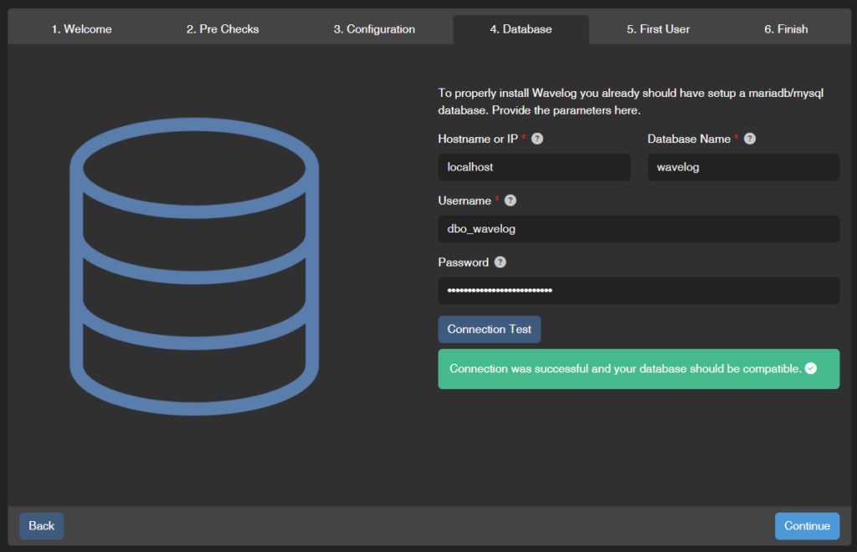Show the Username help tooltip icon
Screen dimensions: 857x552
(510, 201)
